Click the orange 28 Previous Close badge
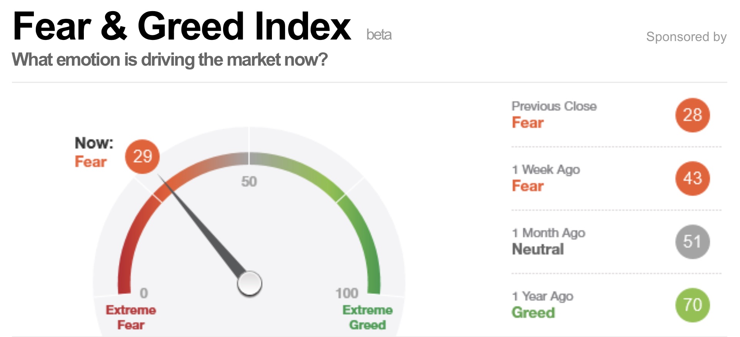 pos(692,115)
